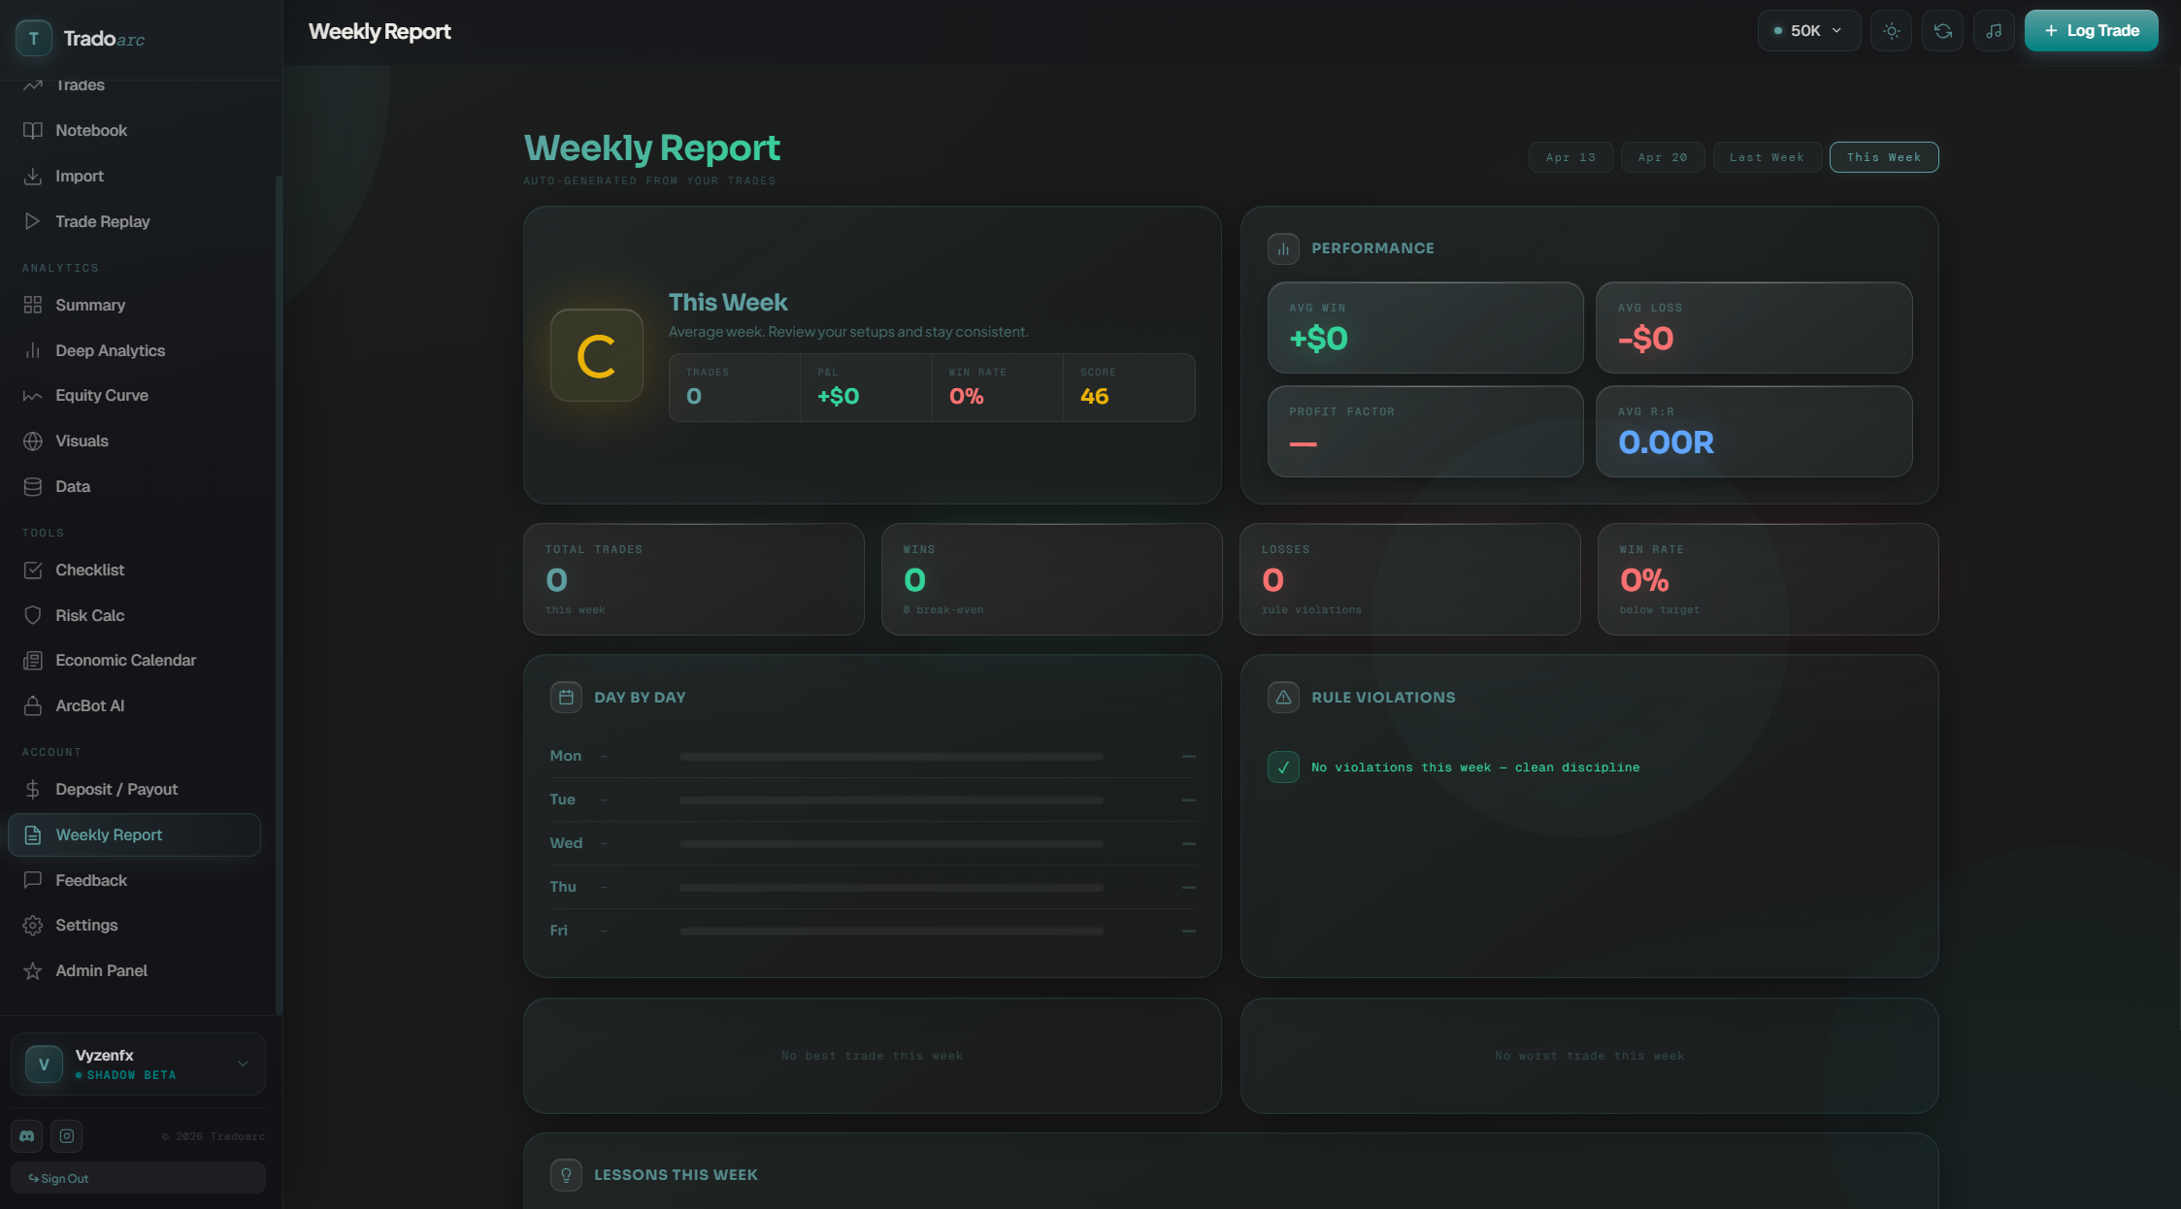2181x1209 pixels.
Task: Click the Risk Calc shield icon
Action: (33, 615)
